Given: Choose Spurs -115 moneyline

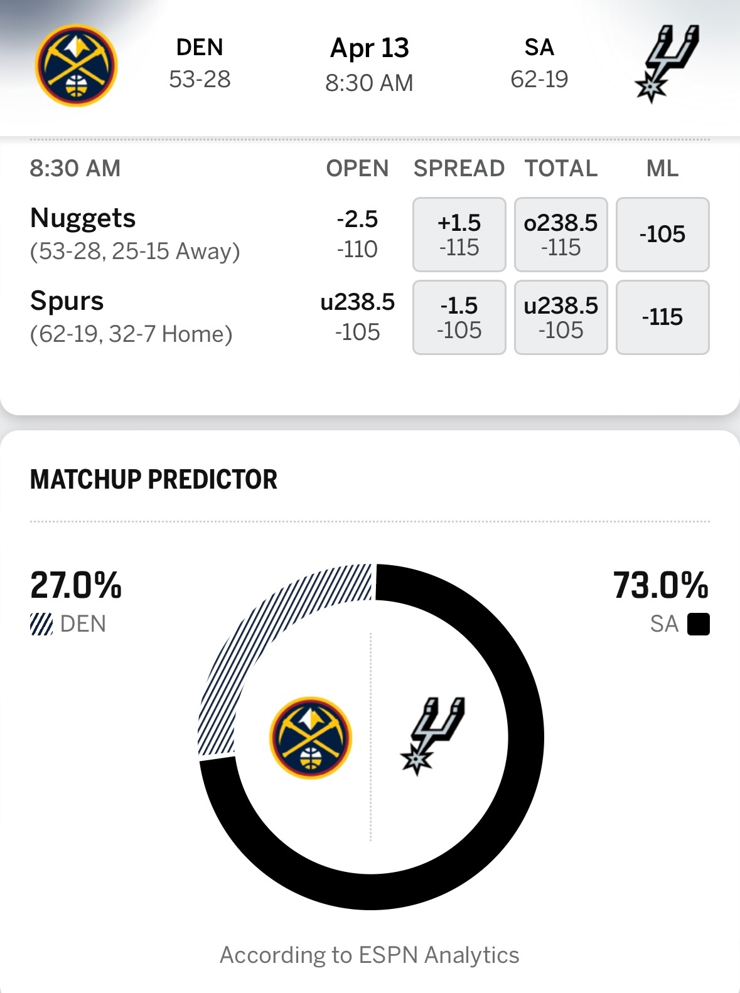Looking at the screenshot, I should [x=662, y=317].
